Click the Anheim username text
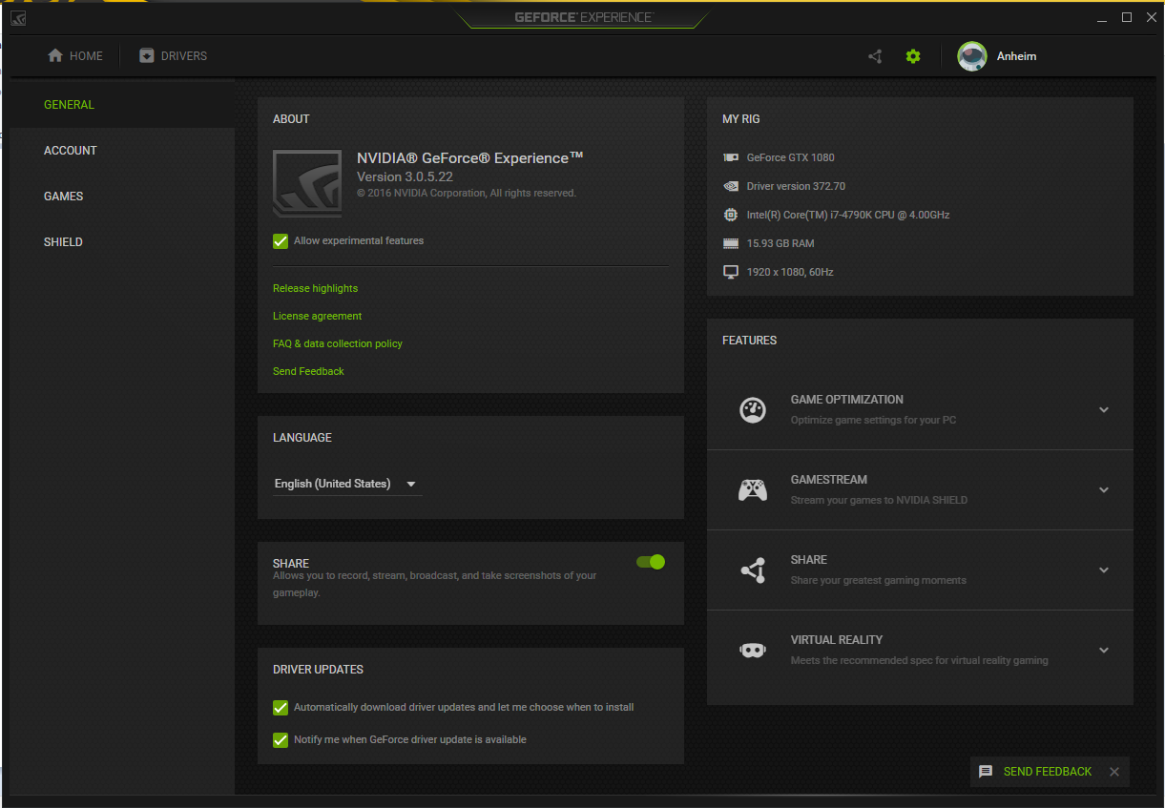Screen dimensions: 1165x808 1016,56
